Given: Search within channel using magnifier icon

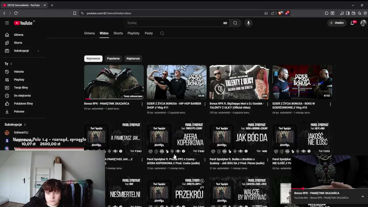Looking at the screenshot, I should [162, 33].
